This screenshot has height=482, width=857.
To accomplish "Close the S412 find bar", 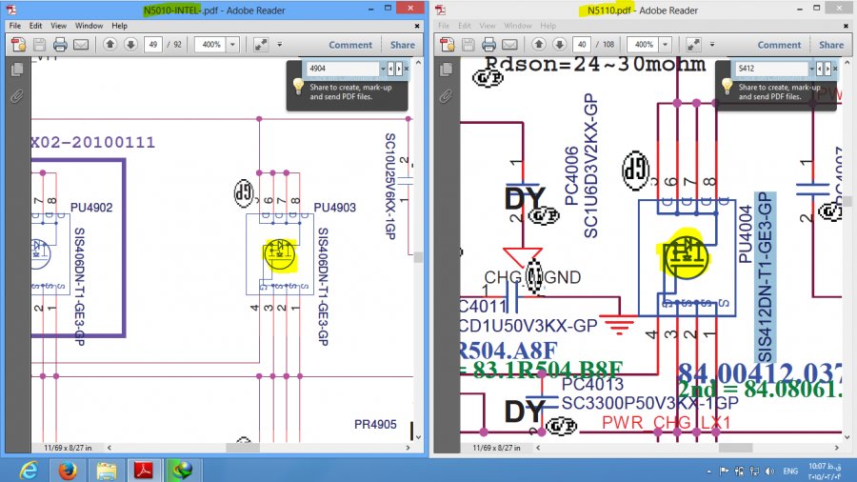I will point(835,69).
